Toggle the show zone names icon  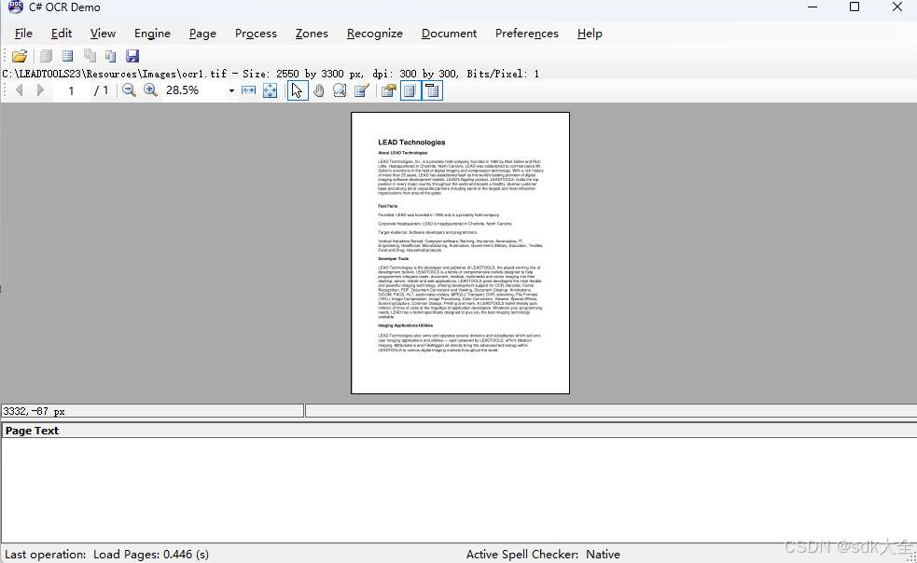click(432, 90)
